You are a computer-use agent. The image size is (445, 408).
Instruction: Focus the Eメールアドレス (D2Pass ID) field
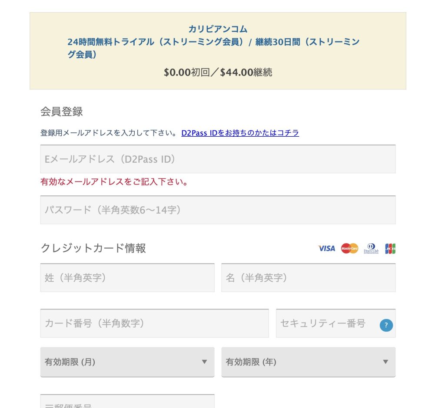pyautogui.click(x=218, y=159)
